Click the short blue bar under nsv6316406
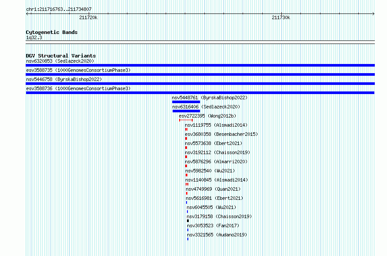 click(187, 111)
